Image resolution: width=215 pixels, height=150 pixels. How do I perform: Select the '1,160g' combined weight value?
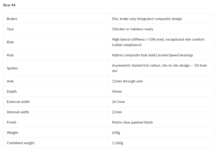point(117,143)
